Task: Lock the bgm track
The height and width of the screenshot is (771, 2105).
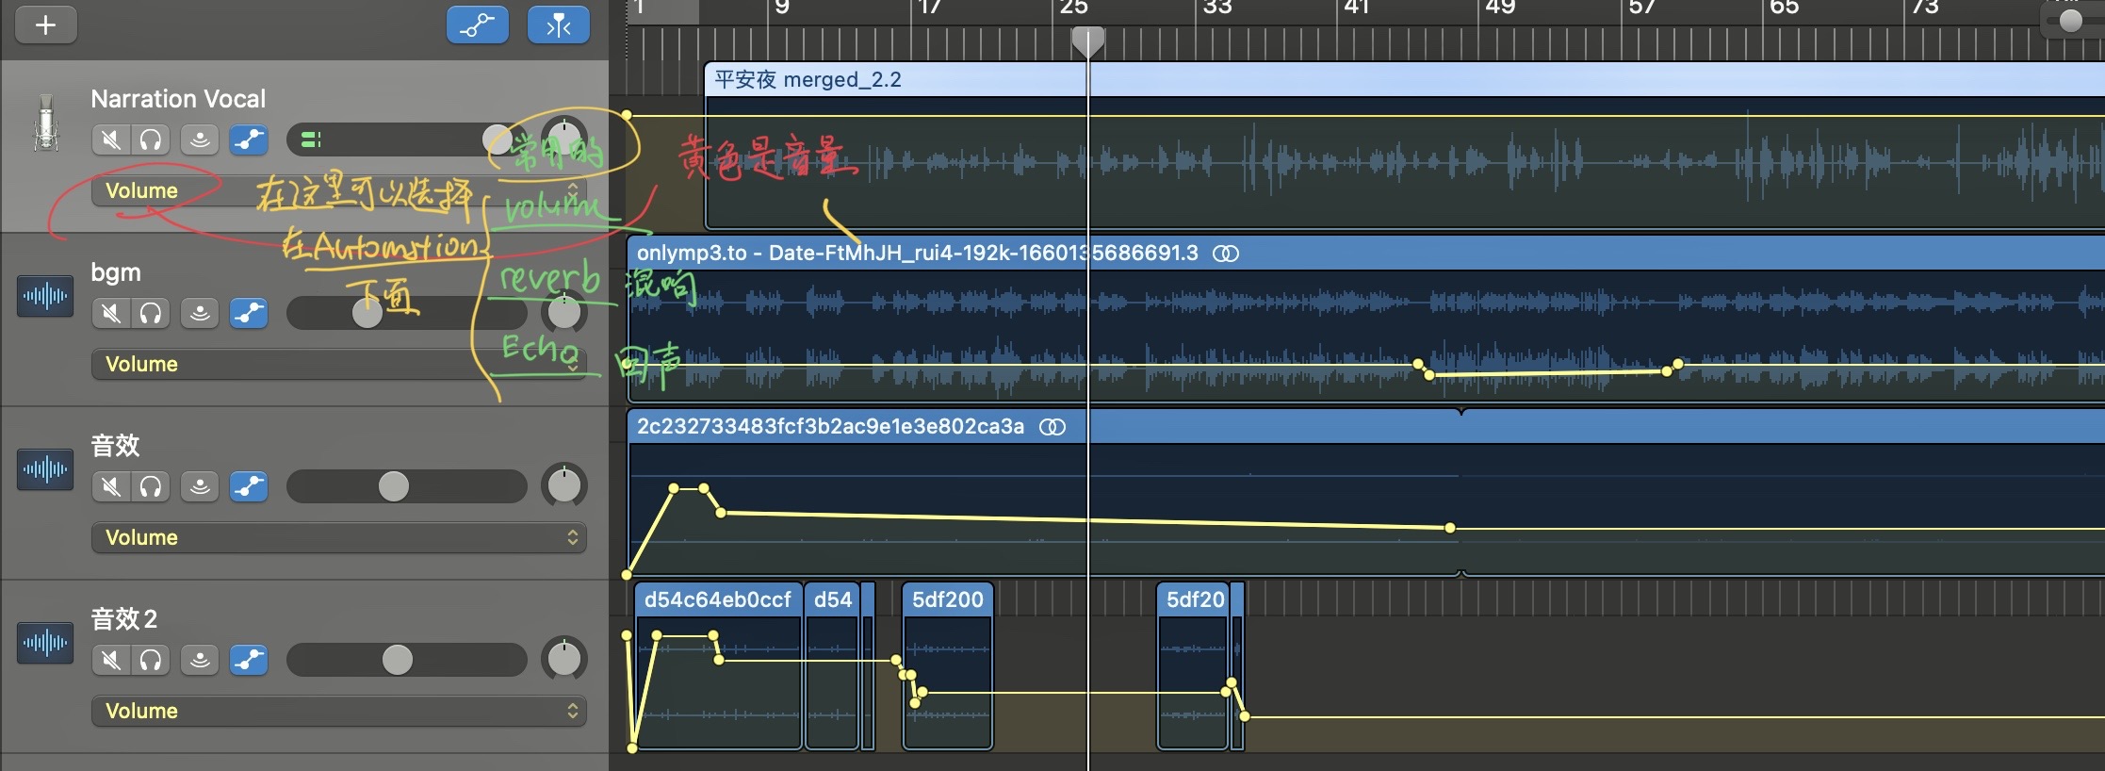Action: (x=200, y=313)
